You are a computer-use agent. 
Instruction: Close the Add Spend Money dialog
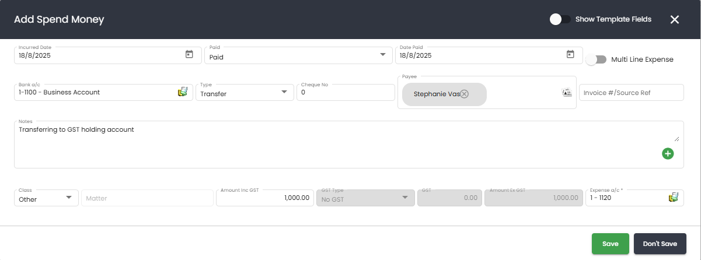[x=675, y=19]
